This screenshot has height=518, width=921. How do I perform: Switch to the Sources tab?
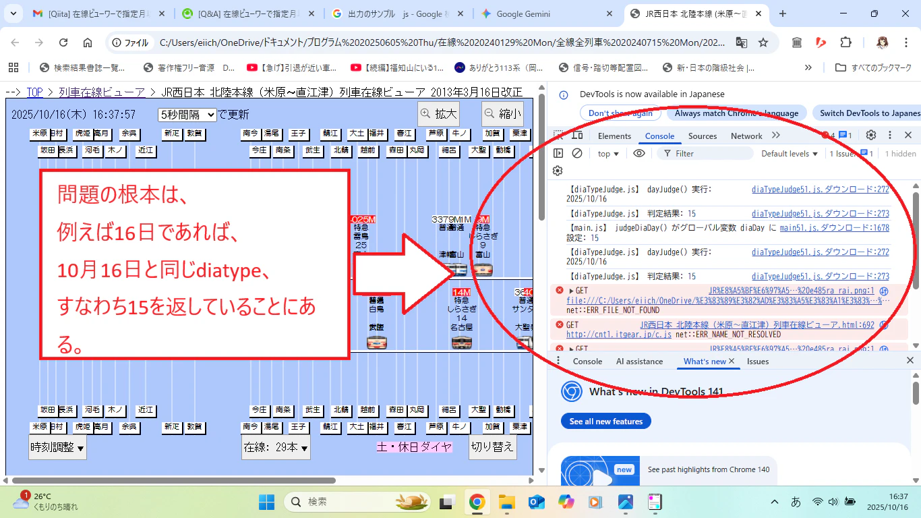703,136
